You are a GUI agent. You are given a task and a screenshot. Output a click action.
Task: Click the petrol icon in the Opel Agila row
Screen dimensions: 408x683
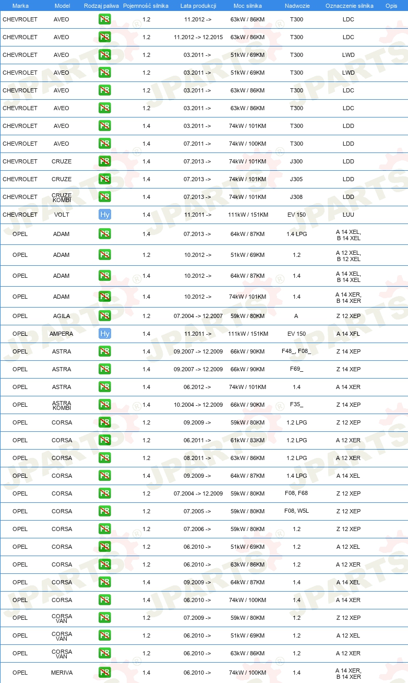(x=105, y=316)
